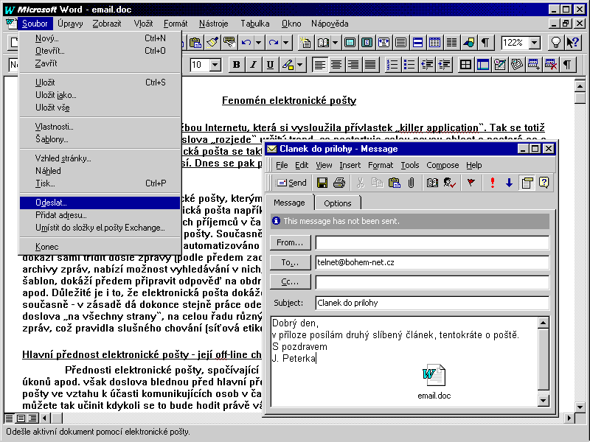Open the address book in Message window

(x=432, y=183)
